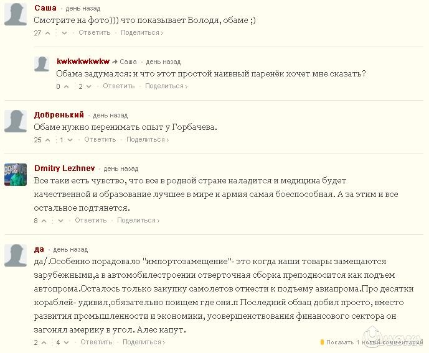The width and height of the screenshot is (429, 353).
Task: Open Поделиться menu under Dmitry Lezhnev's comment
Action: coord(138,221)
